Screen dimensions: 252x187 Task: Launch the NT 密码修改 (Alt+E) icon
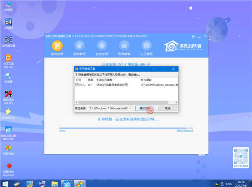(8, 97)
